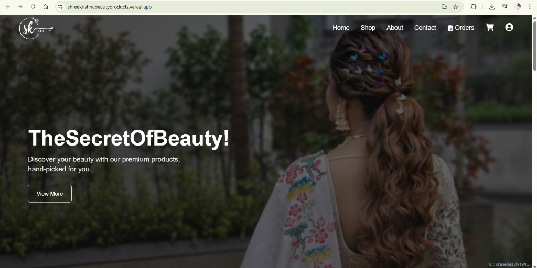Open the Chrome three-dot menu

click(530, 7)
